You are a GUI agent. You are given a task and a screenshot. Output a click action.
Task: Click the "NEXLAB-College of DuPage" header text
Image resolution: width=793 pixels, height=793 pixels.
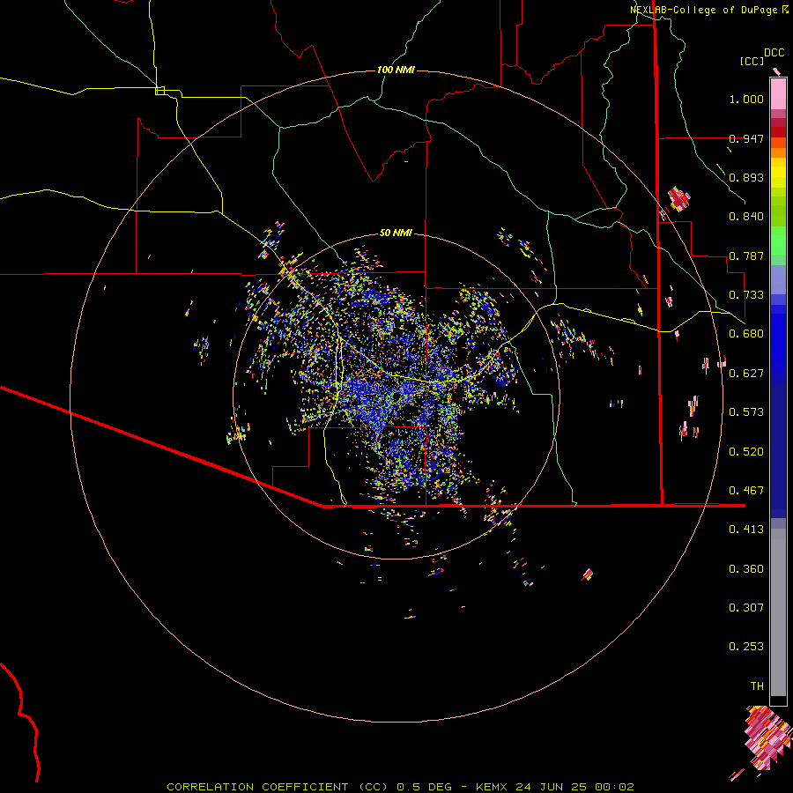(703, 10)
